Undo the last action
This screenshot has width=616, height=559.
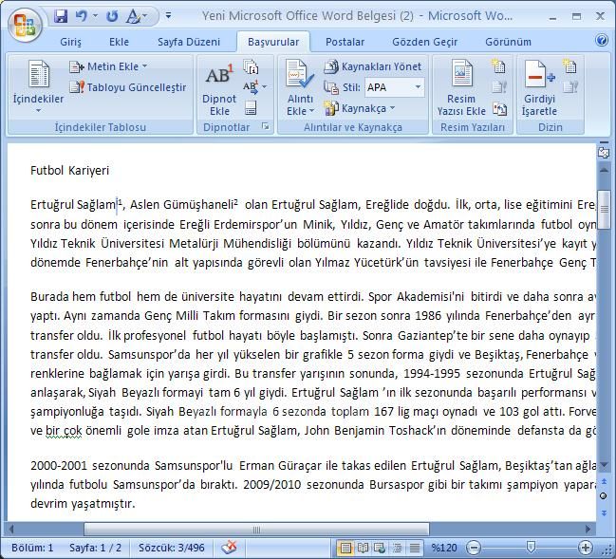82,16
